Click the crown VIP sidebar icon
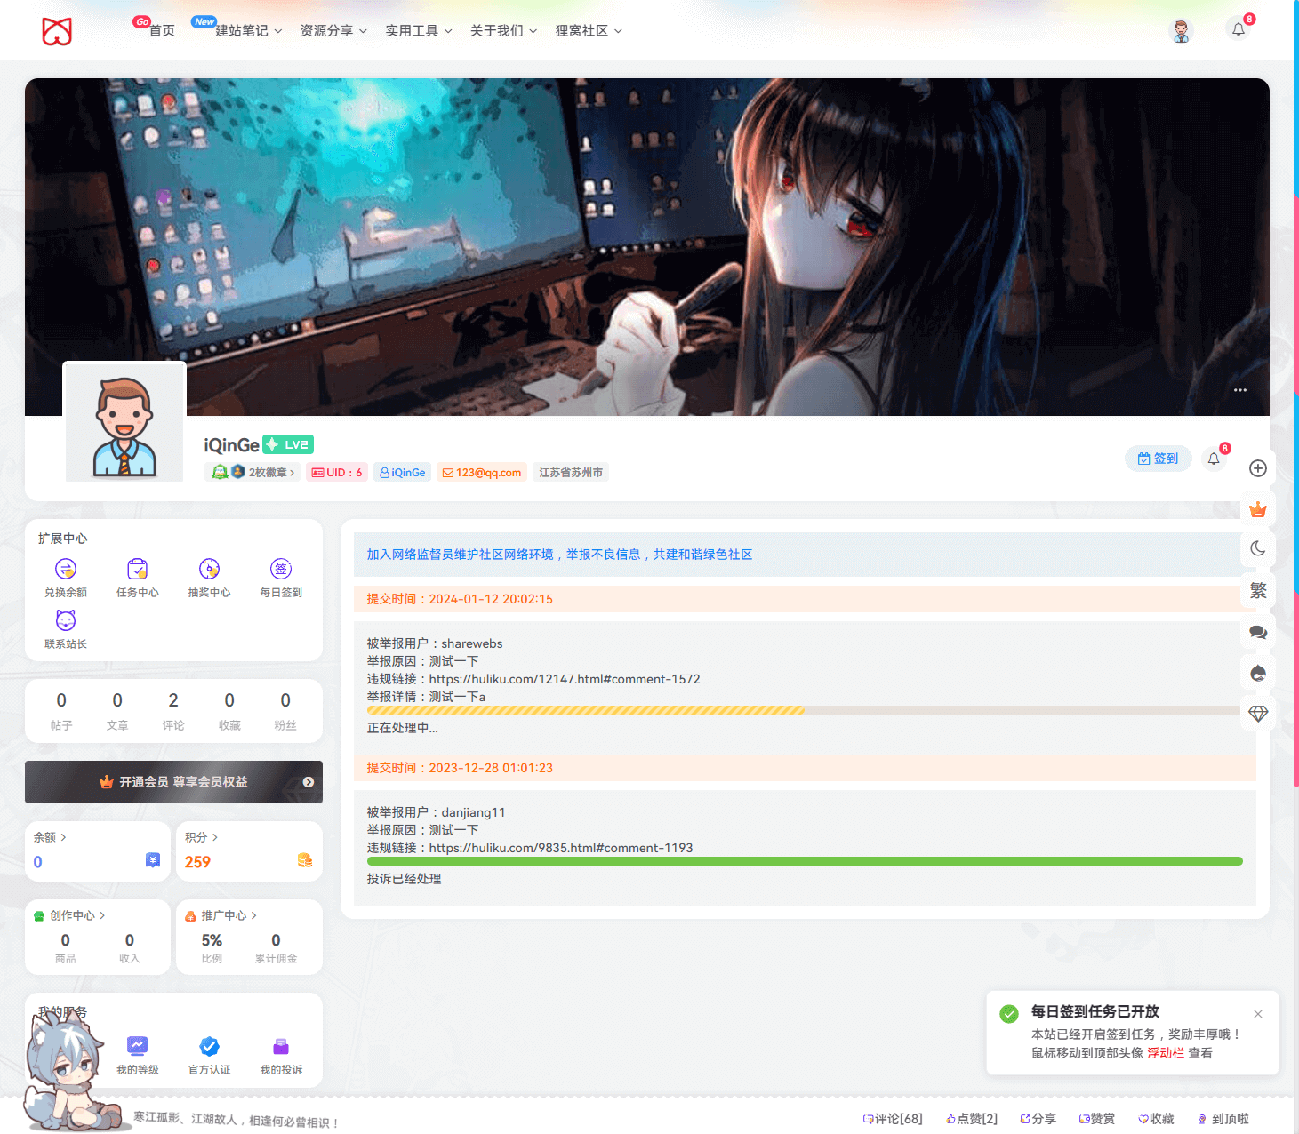 [x=1258, y=509]
